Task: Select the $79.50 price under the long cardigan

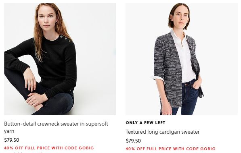Action: pos(133,141)
